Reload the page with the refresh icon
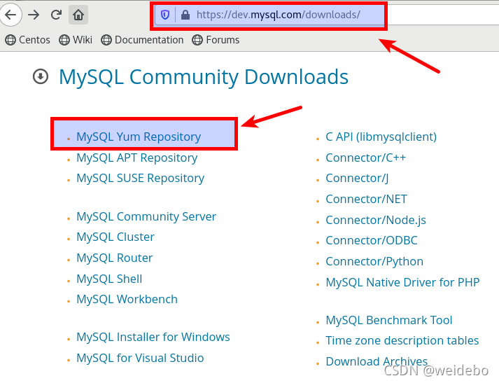The height and width of the screenshot is (383, 499). tap(56, 15)
